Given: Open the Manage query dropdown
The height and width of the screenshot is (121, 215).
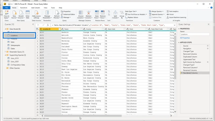Looking at the screenshot, I should click(66, 17).
